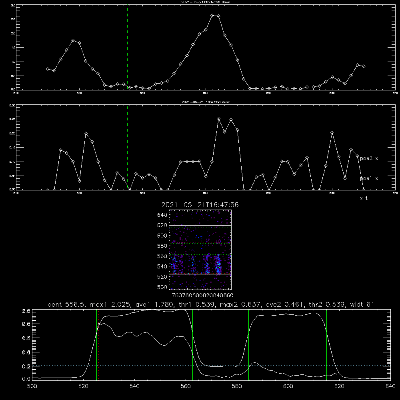The width and height of the screenshot is (400, 400).
Task: Click '600' on the bottom plot x-axis
Action: pos(288,386)
